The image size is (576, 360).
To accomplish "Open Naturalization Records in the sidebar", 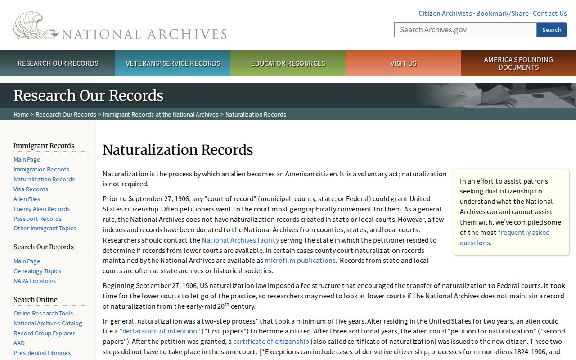I will pos(44,179).
